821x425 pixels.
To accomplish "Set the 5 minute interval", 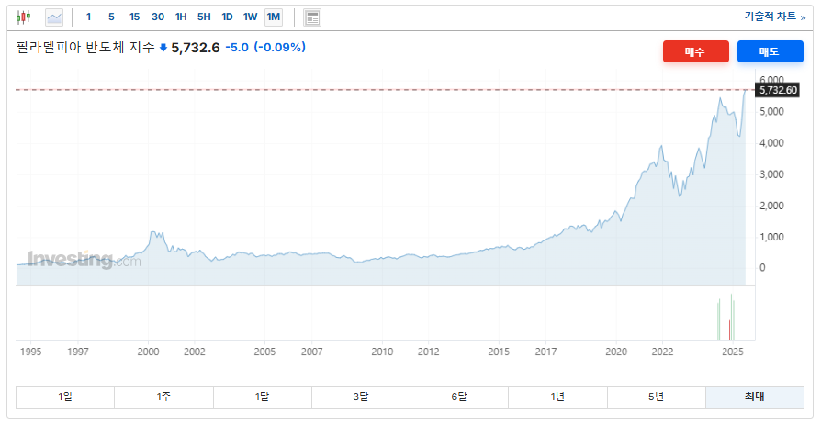I will click(111, 17).
